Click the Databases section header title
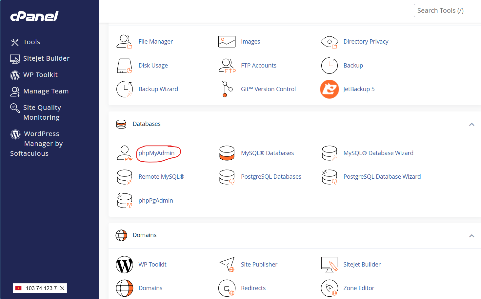Viewport: 481px width, 299px height. pyautogui.click(x=147, y=124)
